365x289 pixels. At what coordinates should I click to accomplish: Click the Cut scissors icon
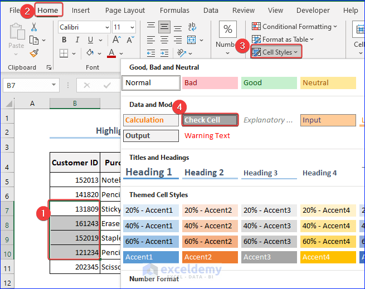[34, 27]
